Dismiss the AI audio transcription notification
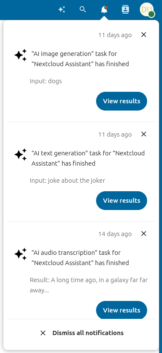Image resolution: width=162 pixels, height=353 pixels. 144,233
